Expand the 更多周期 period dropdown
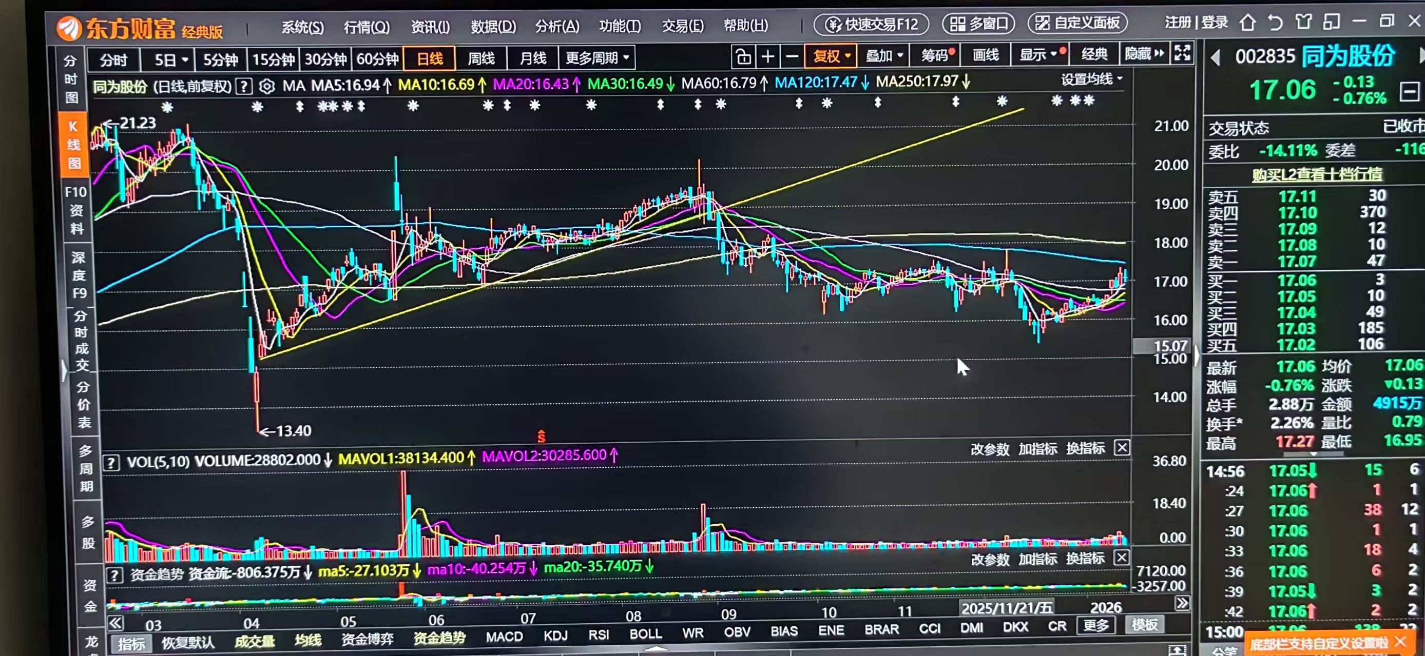The width and height of the screenshot is (1425, 656). point(597,57)
